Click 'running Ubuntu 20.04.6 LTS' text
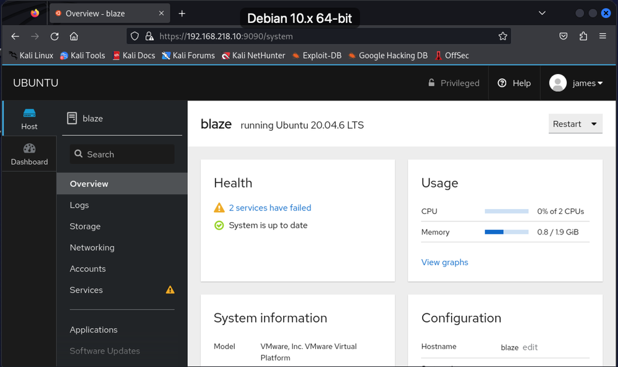This screenshot has height=367, width=618. 302,125
